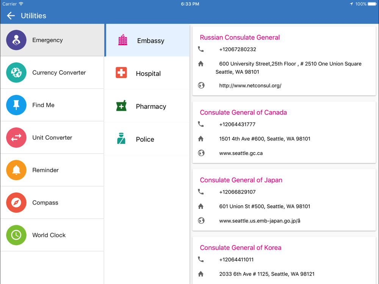Tap the battery indicator in status bar

(373, 4)
